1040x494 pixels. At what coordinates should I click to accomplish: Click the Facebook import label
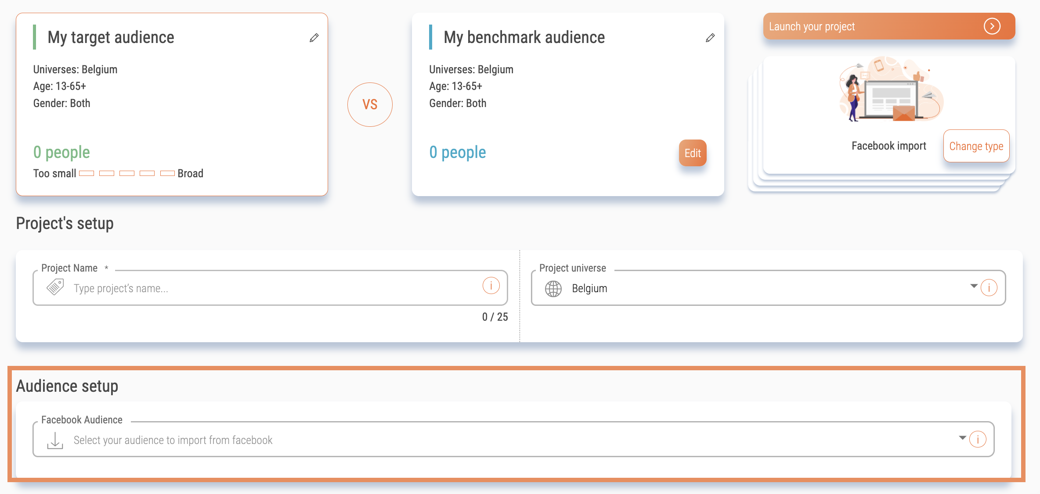coord(889,146)
